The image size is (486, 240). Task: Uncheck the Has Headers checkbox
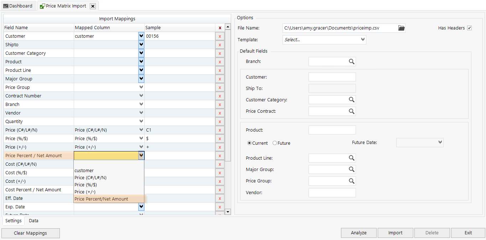click(469, 28)
